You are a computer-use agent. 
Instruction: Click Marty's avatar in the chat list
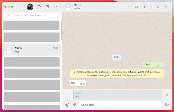coord(9,49)
